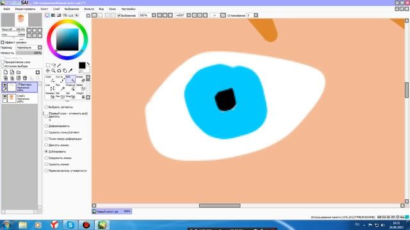Screen dimensions: 410x230
Task: Choose the Line vector tool
Action: click(x=50, y=88)
